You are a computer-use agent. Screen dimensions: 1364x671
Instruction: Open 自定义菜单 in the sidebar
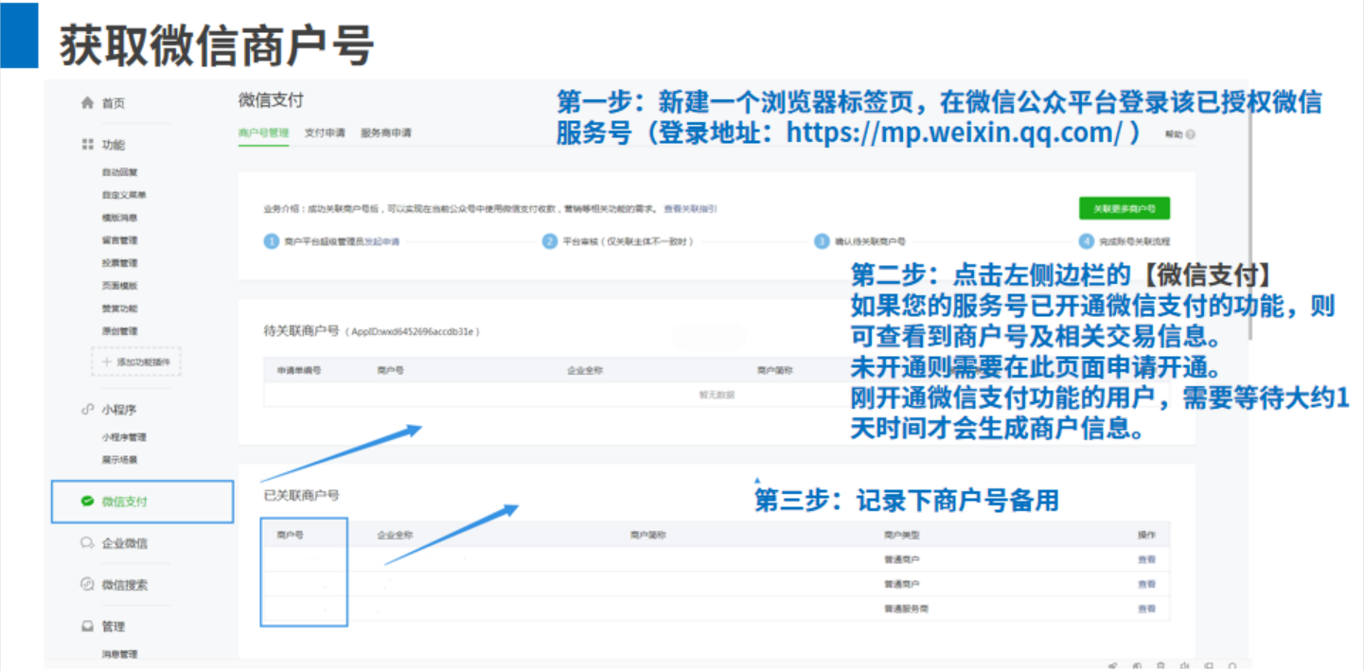tap(124, 195)
